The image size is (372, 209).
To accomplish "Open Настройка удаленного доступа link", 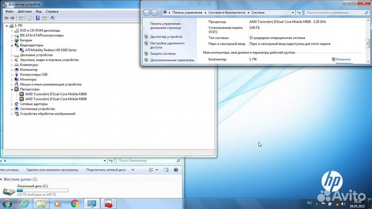I will 167,46.
